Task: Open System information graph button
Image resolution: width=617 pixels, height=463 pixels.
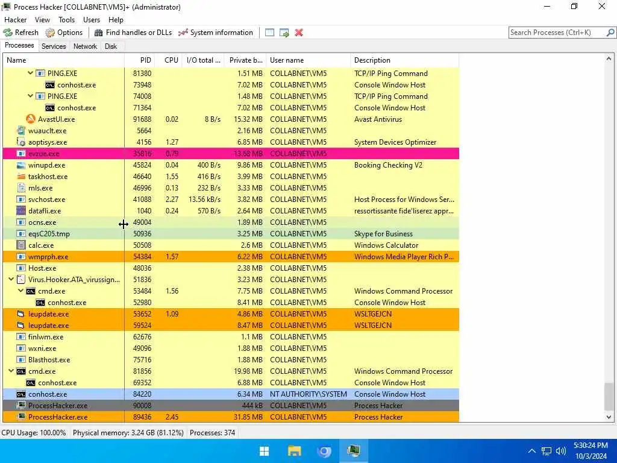Action: (x=215, y=33)
